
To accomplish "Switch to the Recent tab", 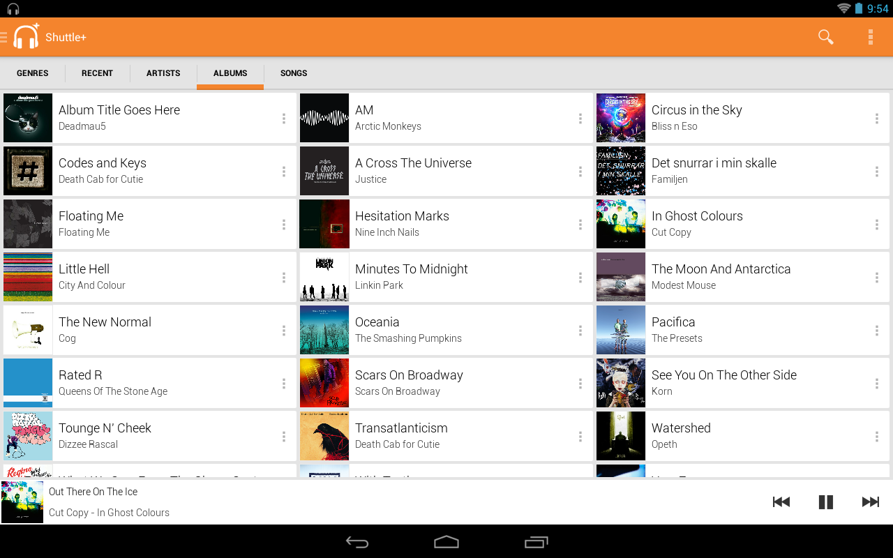I will point(97,73).
